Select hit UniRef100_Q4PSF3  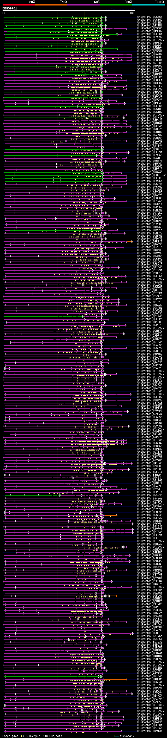click(150, 406)
